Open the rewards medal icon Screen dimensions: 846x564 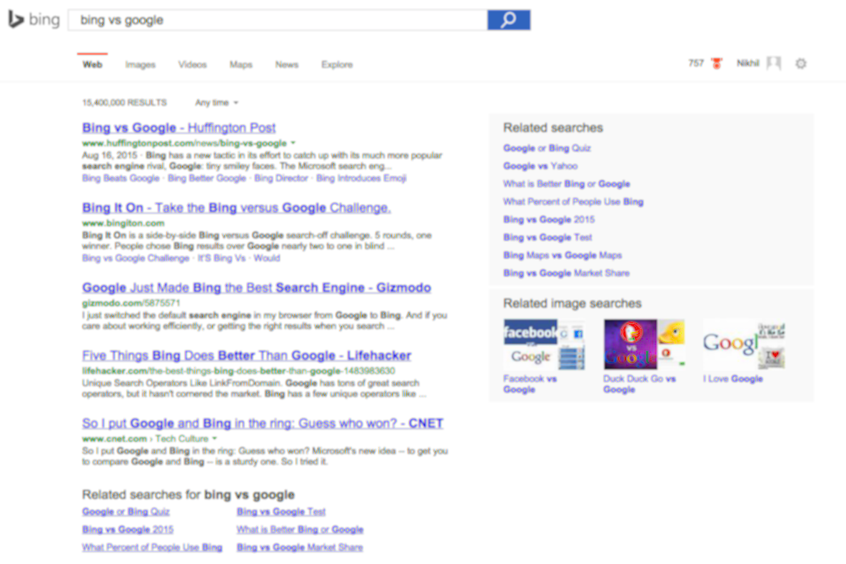[717, 64]
